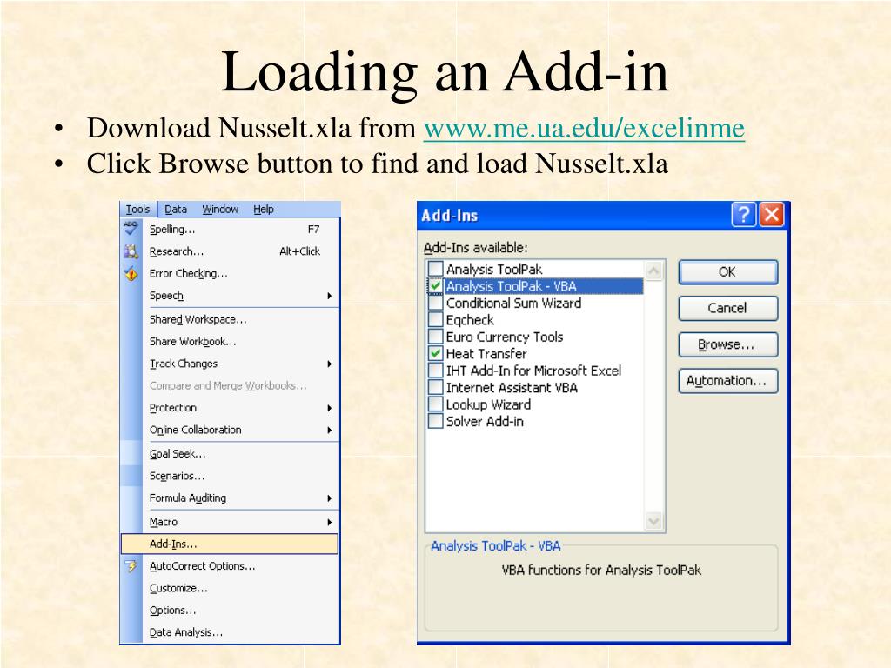Viewport: 891px width, 668px height.
Task: Expand the Formula Auditing submenu arrow
Action: click(330, 498)
